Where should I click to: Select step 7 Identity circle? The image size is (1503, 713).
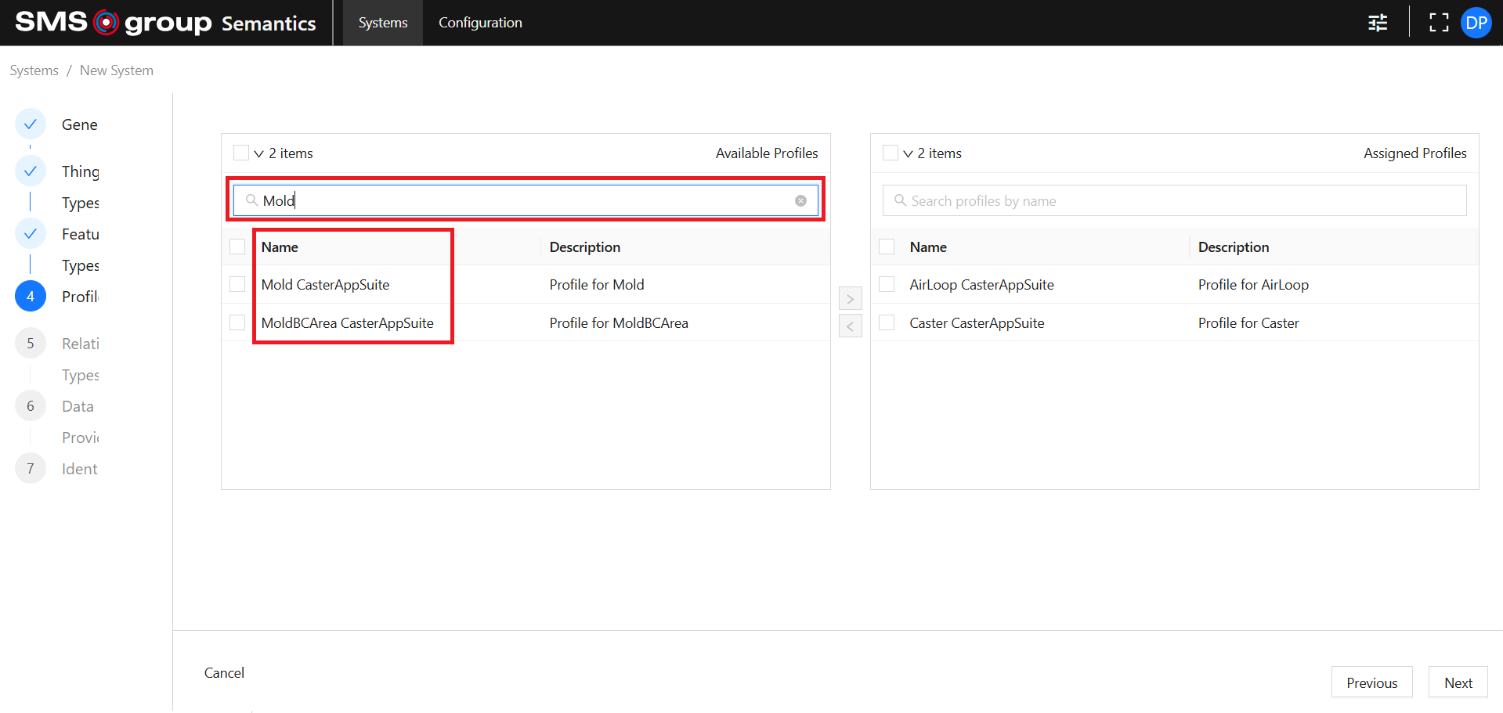click(31, 468)
